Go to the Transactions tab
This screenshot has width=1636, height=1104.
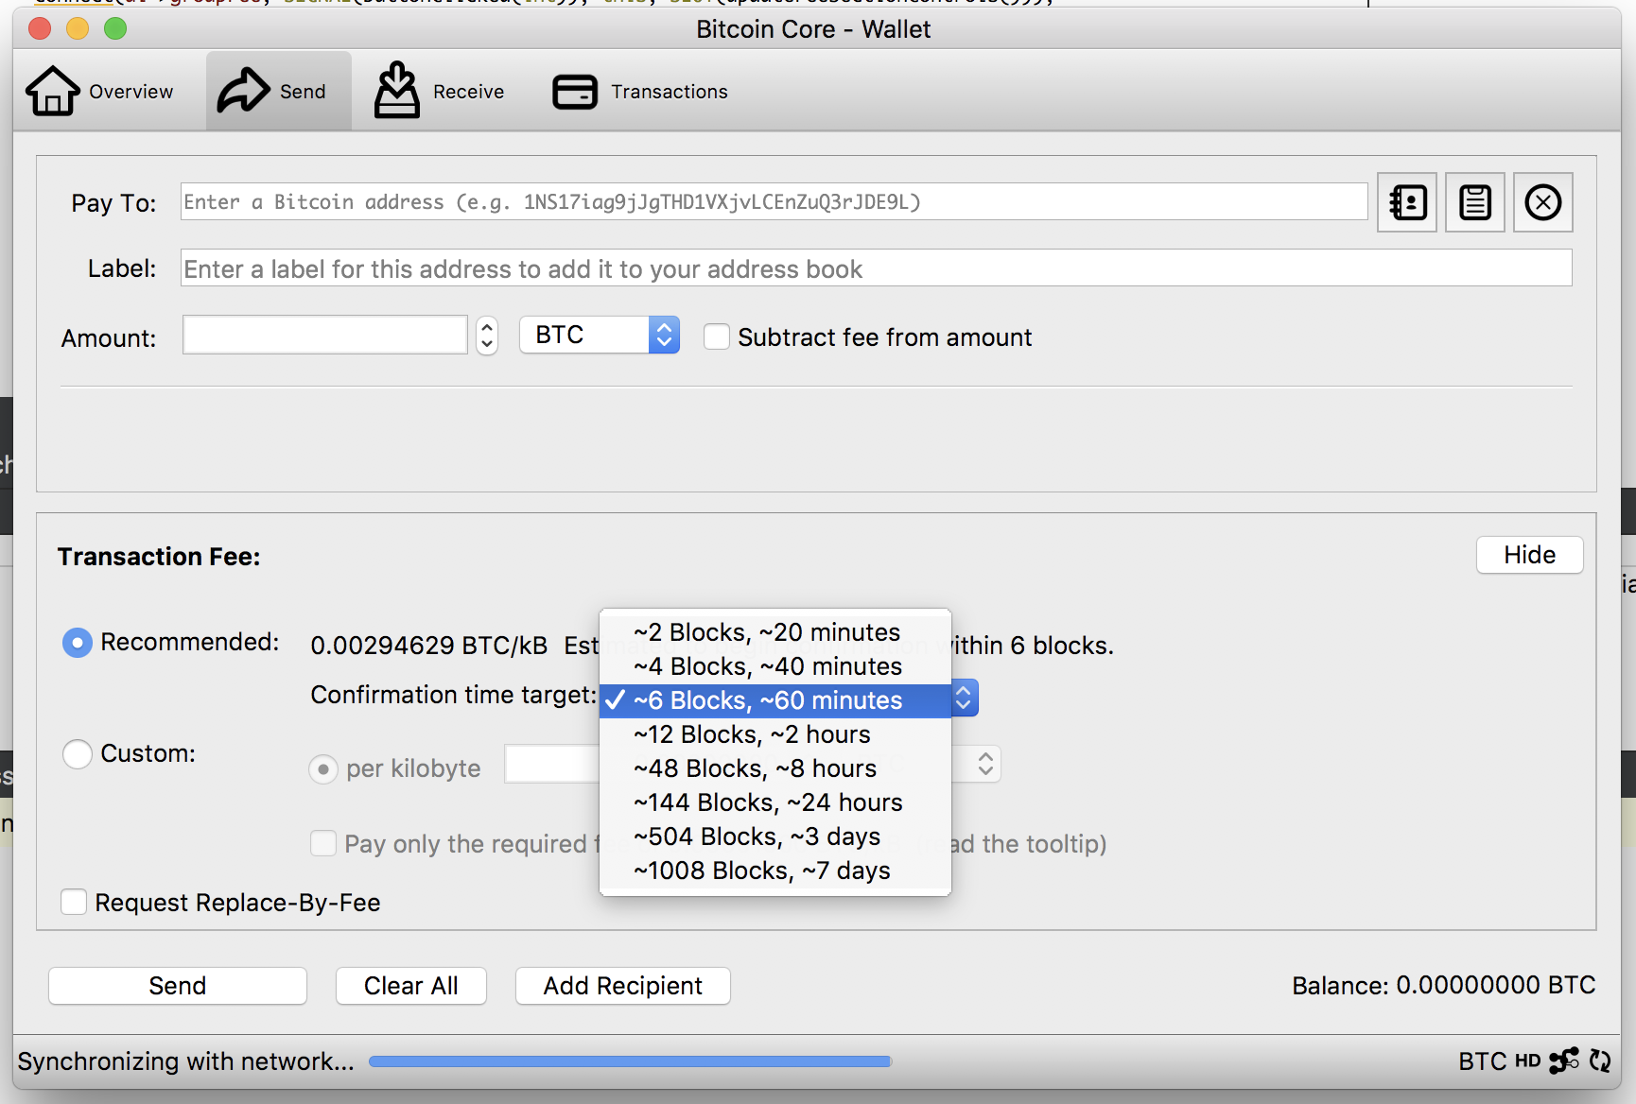click(x=640, y=92)
